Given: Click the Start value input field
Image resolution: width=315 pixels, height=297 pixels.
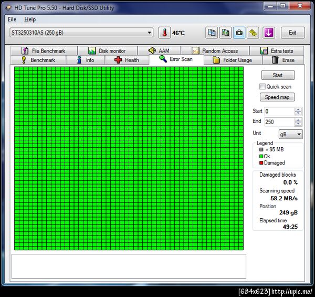Looking at the screenshot, I should (x=279, y=111).
